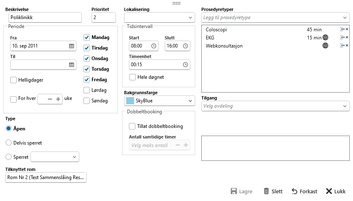Close the dialog with Lukk
The width and height of the screenshot is (353, 201).
pyautogui.click(x=336, y=191)
